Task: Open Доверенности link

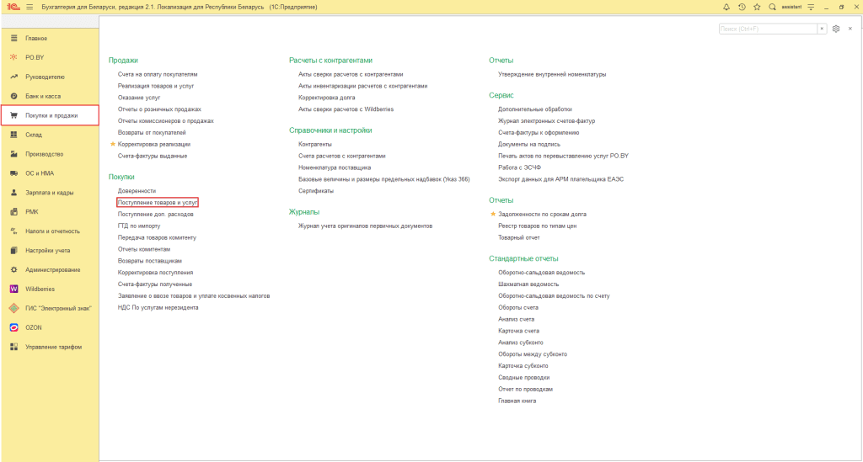Action: pyautogui.click(x=137, y=191)
